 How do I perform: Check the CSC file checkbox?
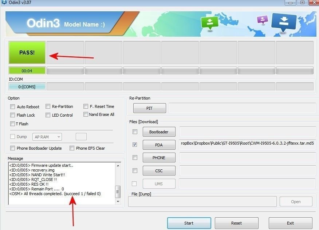click(x=135, y=170)
